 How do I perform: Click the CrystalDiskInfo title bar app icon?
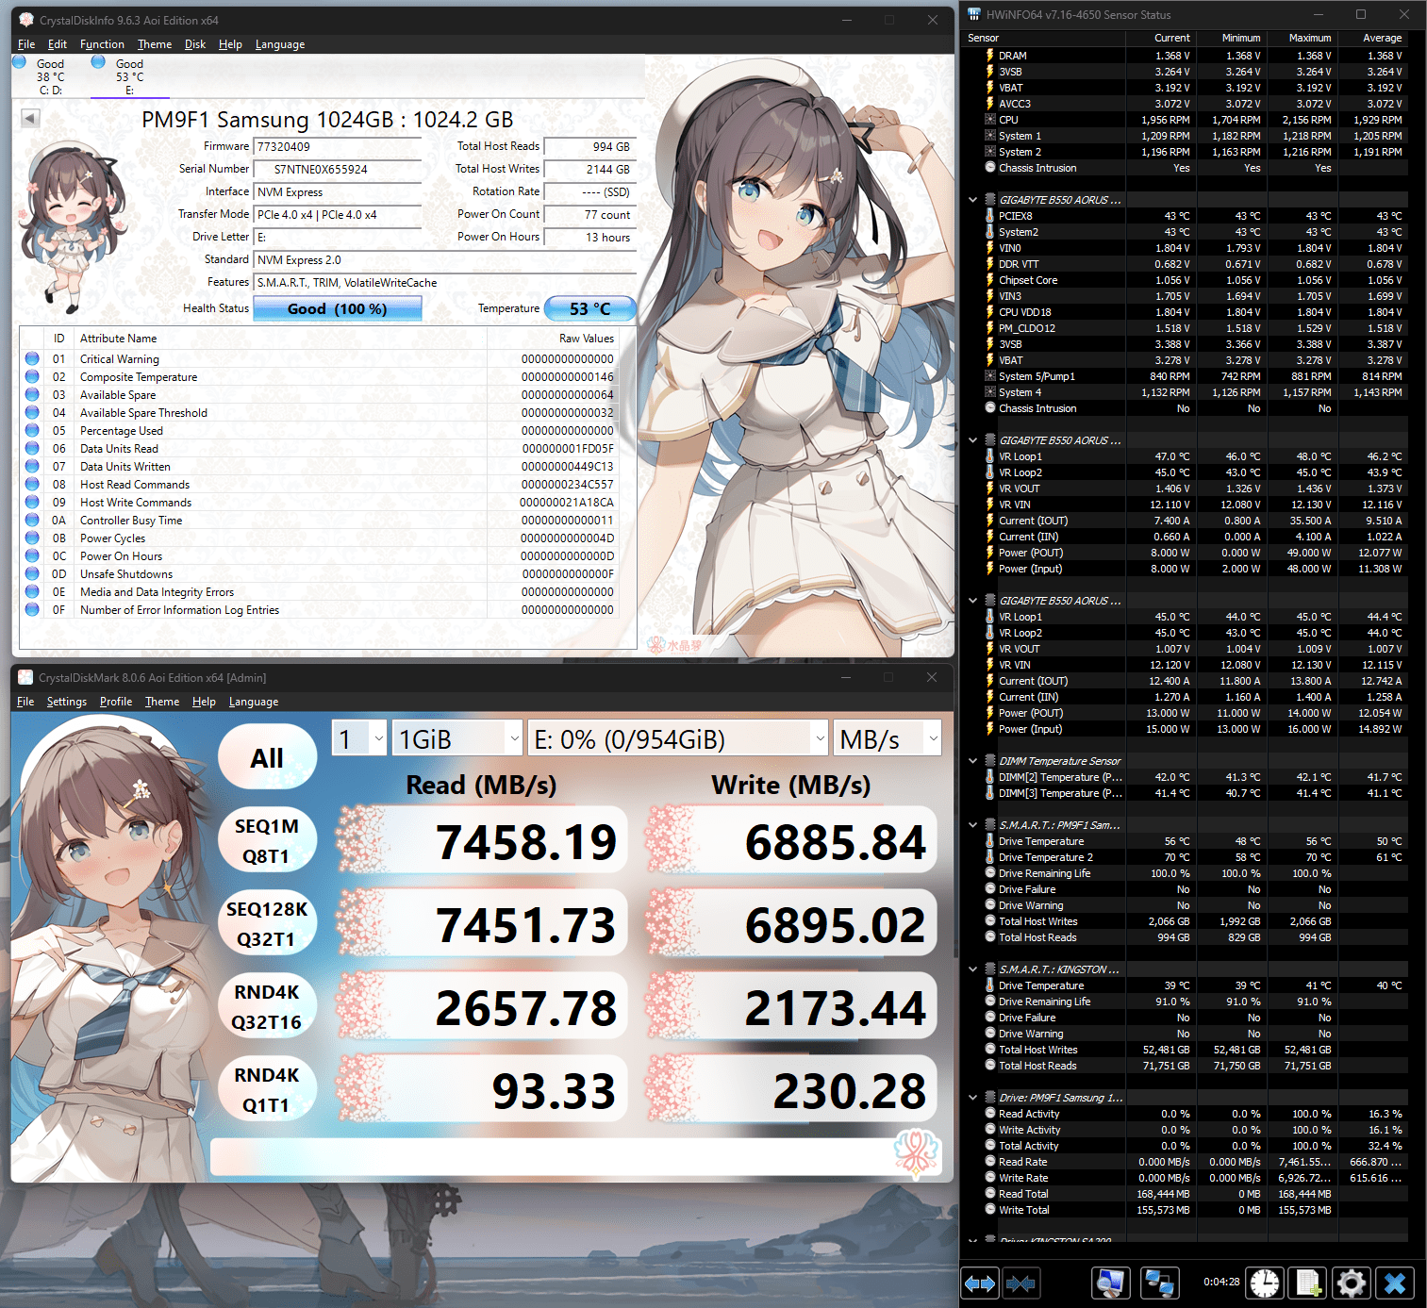pyautogui.click(x=26, y=20)
